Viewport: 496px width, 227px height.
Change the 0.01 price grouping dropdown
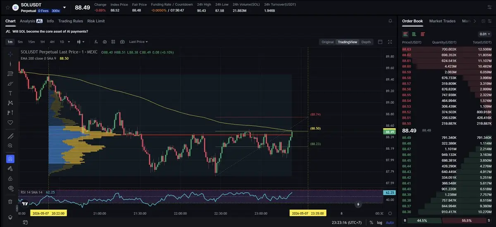[x=484, y=34]
